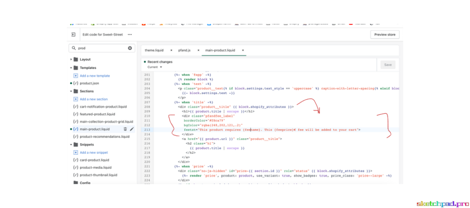Focus the file search field containing 'prod'
470x208 pixels.
tap(102, 48)
